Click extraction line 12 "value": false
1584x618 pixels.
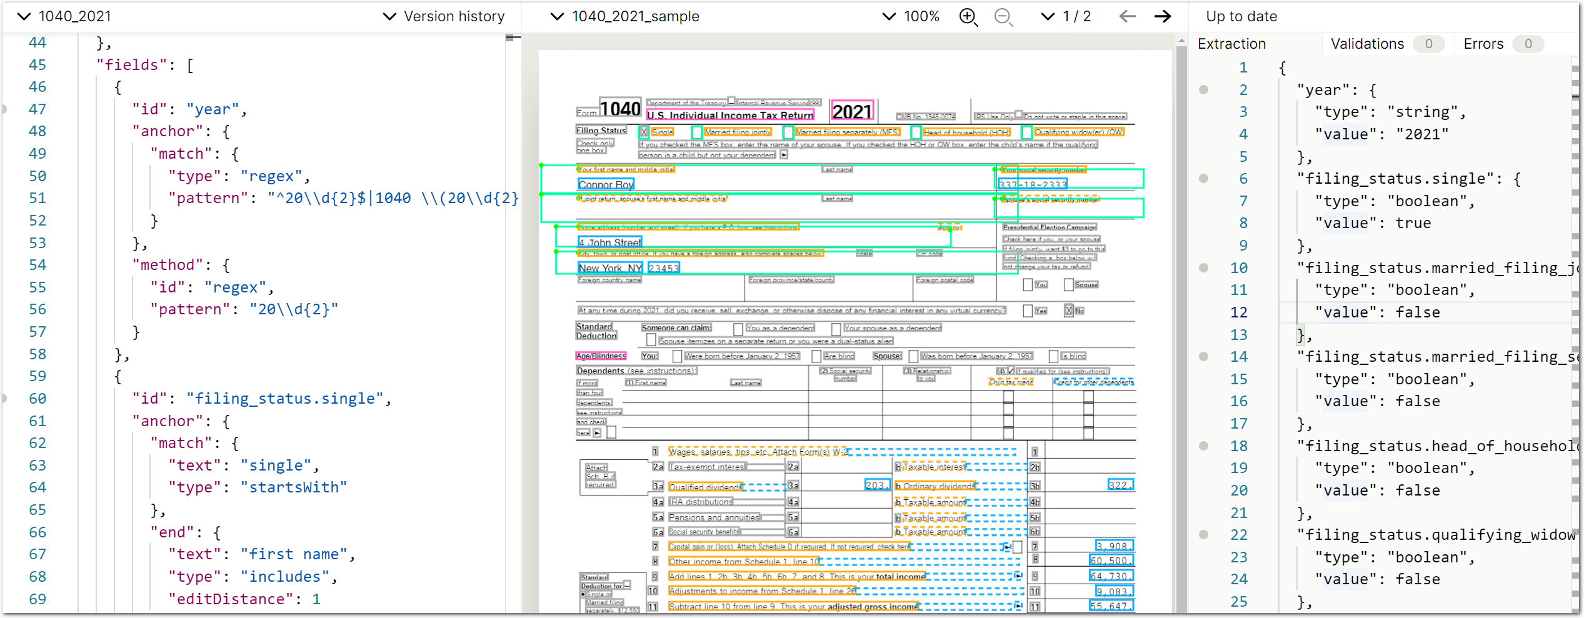[1377, 312]
